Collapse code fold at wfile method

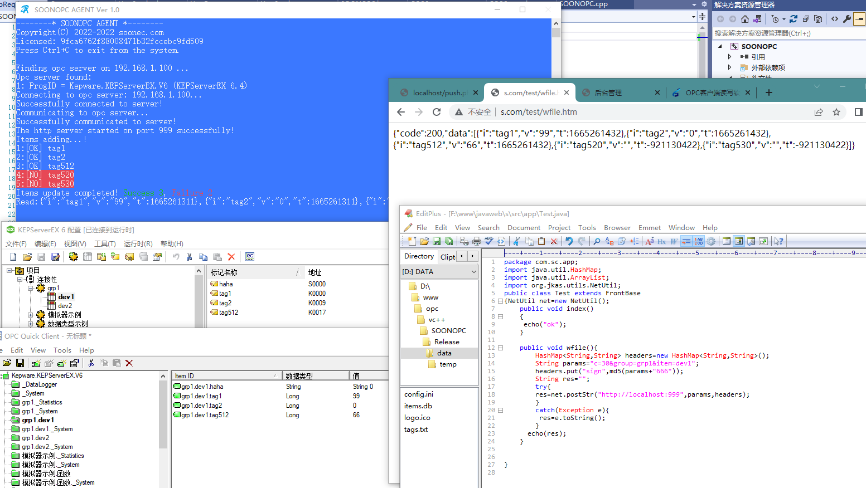[501, 348]
